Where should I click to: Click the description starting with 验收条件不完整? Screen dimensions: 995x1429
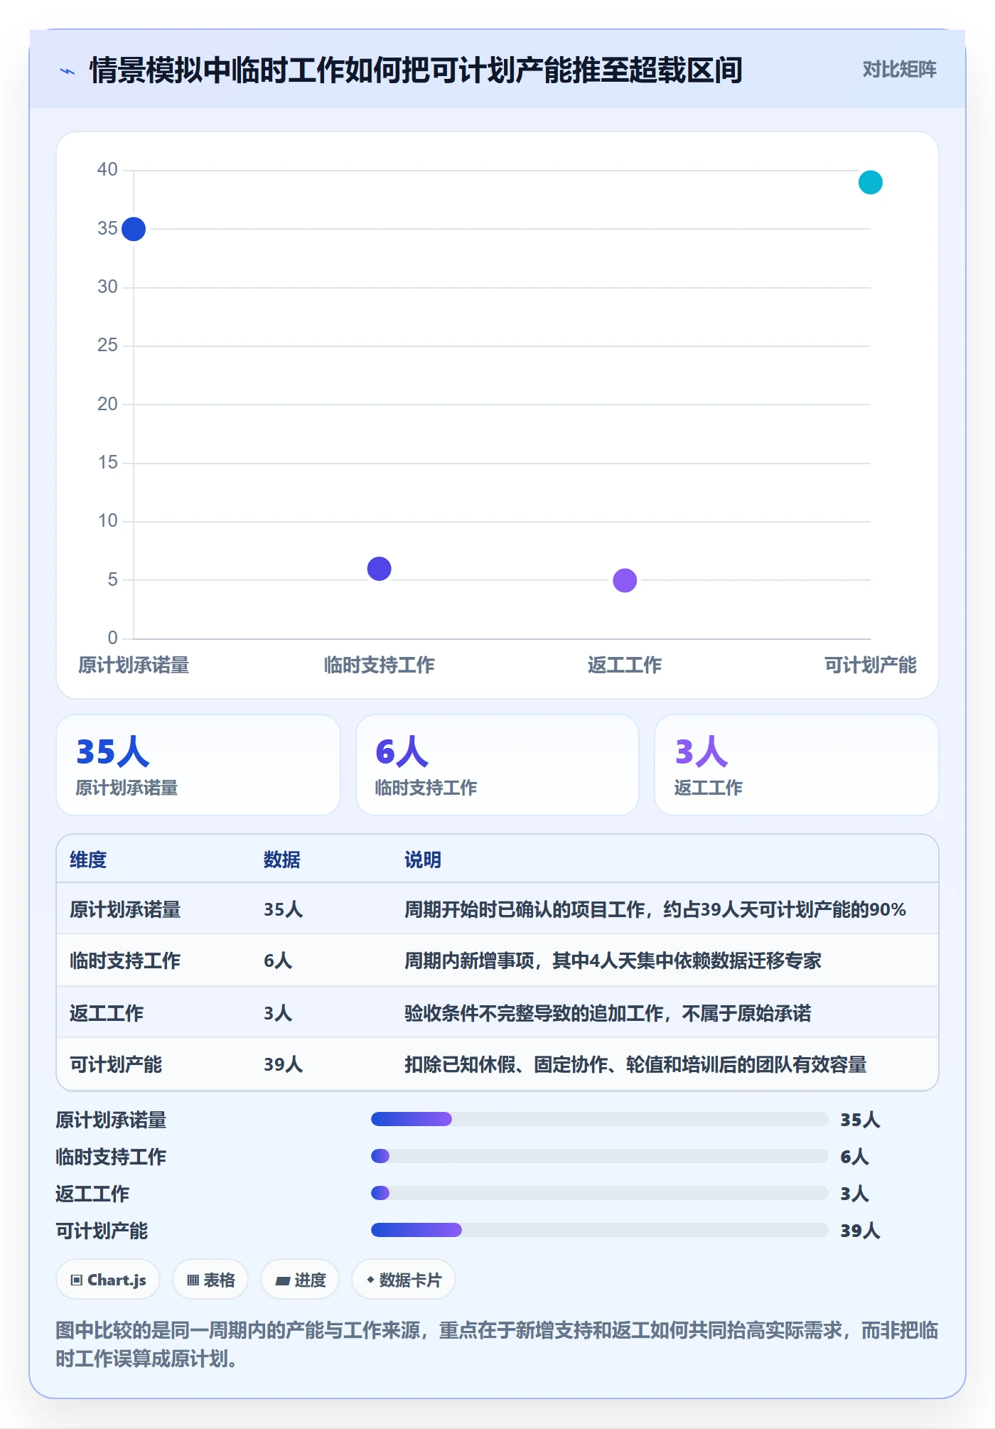click(x=608, y=1013)
